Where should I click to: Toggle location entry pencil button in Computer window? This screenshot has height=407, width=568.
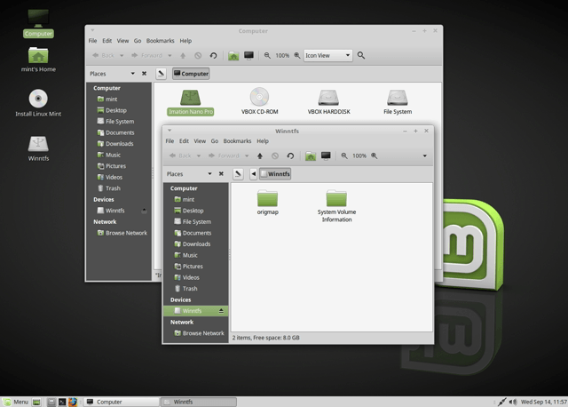(x=161, y=74)
